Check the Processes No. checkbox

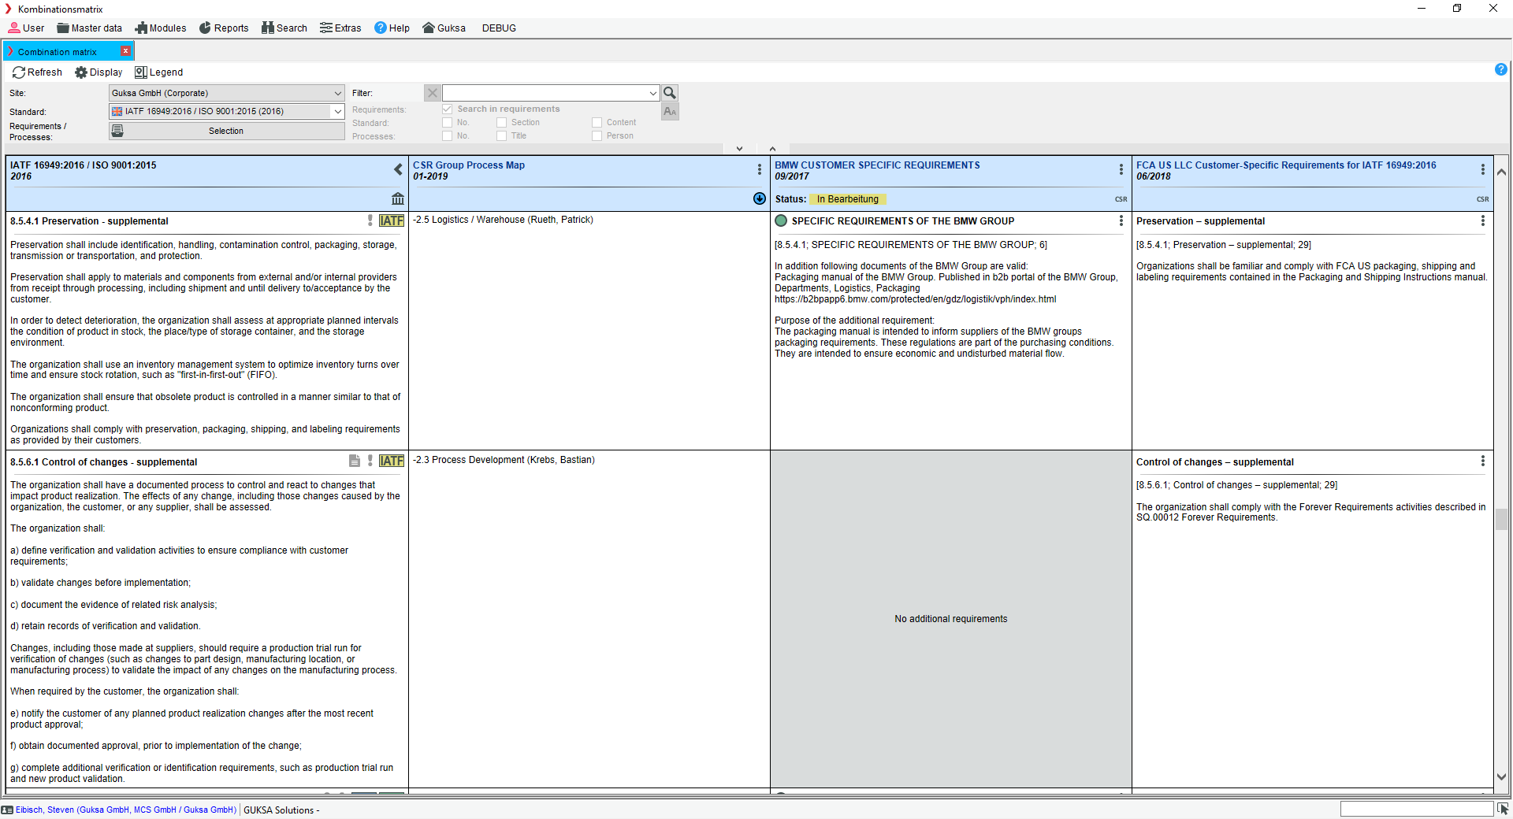(x=448, y=135)
